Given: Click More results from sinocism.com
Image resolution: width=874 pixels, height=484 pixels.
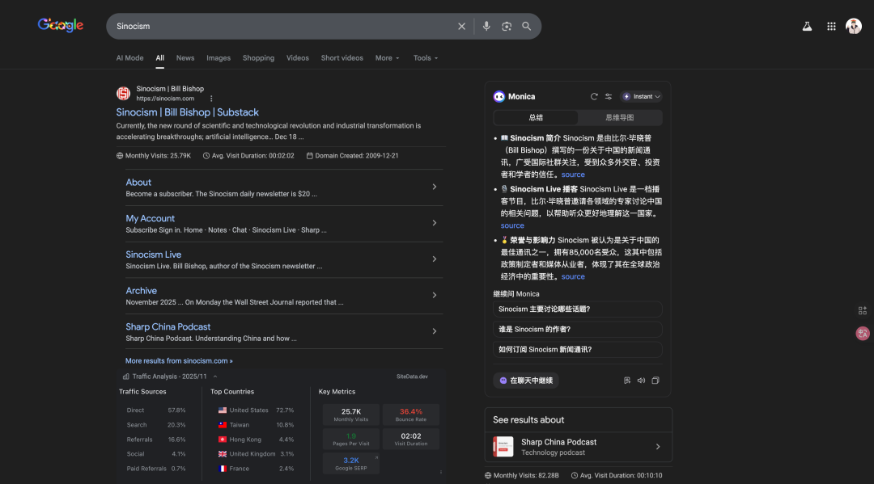Looking at the screenshot, I should [179, 361].
